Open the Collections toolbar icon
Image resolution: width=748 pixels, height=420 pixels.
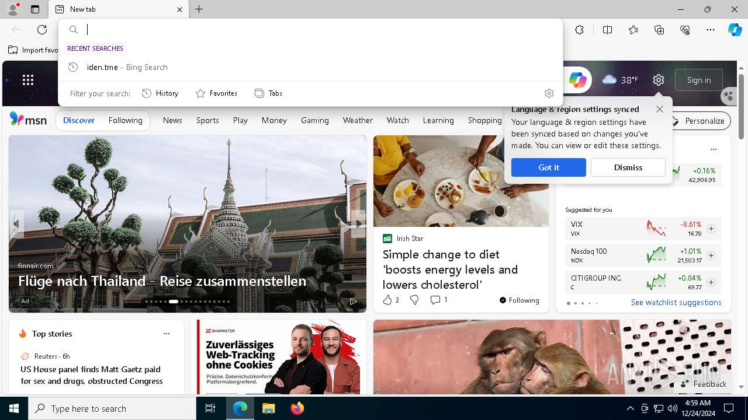(659, 30)
